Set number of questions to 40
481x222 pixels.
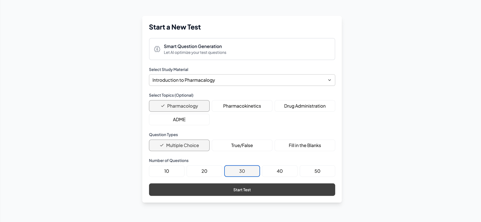[280, 171]
